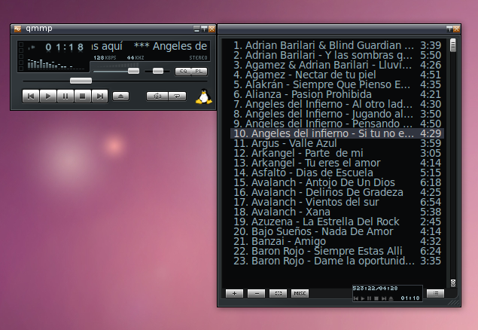Click the mini Eject icon in playlist footer
The width and height of the screenshot is (478, 330).
click(x=391, y=298)
